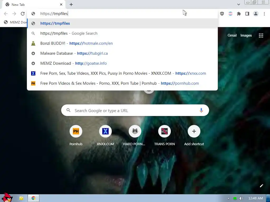Screen dimensions: 270x202
Task: Click the Show desktop strip on taskbar
Action: (268, 198)
